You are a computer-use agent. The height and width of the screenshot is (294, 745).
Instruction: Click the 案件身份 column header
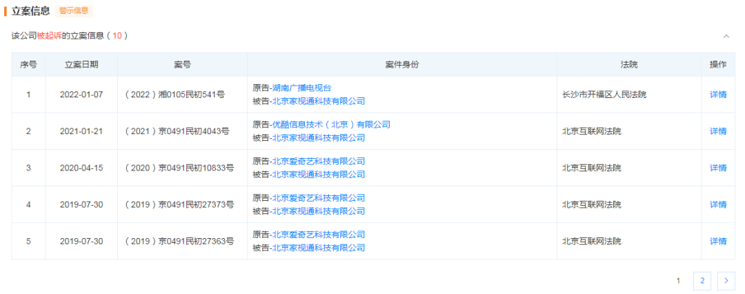pos(402,65)
